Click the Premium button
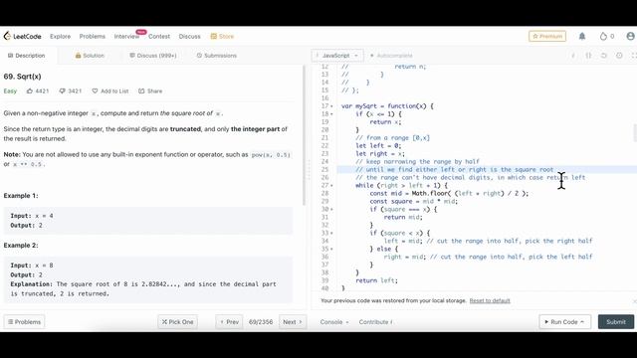 click(x=547, y=36)
